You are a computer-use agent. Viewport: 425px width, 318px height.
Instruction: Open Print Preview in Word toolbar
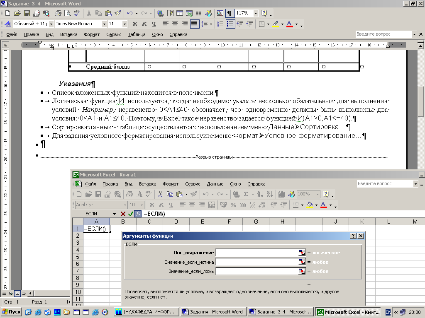67,13
